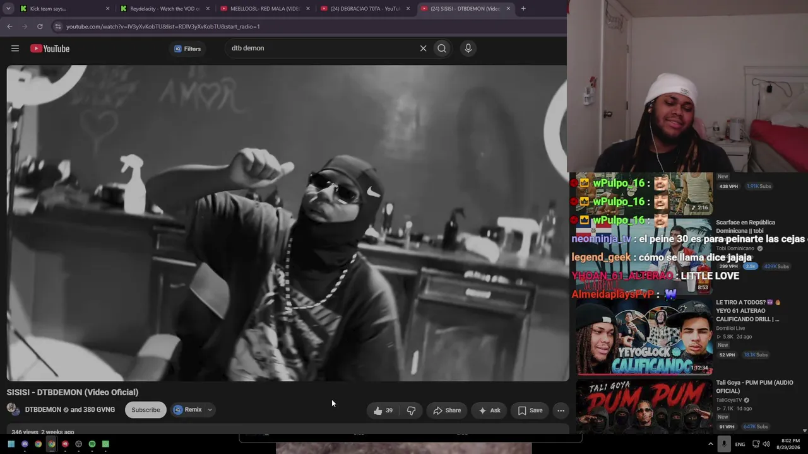808x454 pixels.
Task: Close the 'Reydelacity' tab
Action: (208, 9)
